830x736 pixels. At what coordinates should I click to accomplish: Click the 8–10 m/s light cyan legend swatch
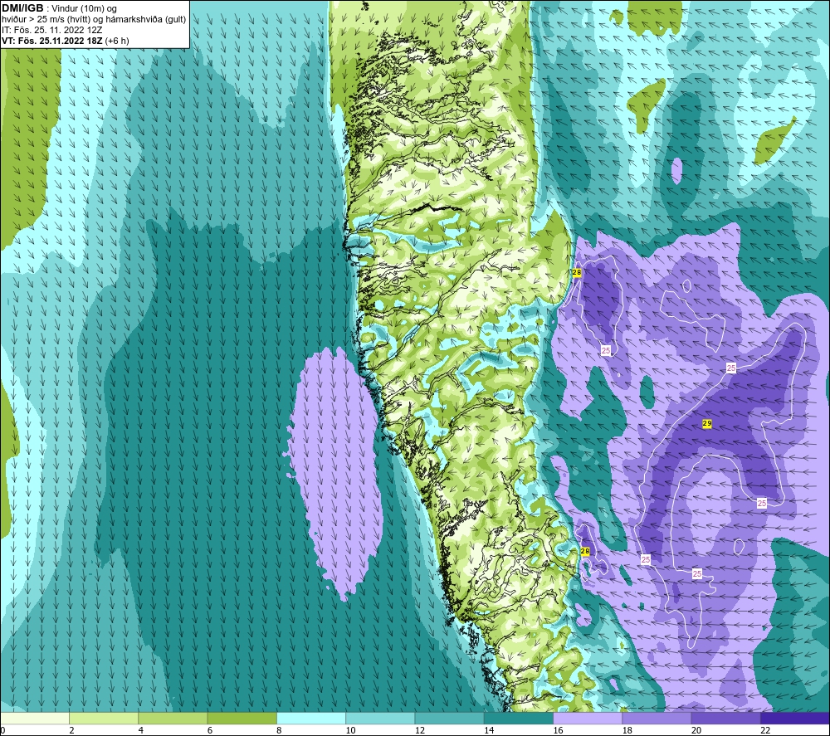[311, 718]
